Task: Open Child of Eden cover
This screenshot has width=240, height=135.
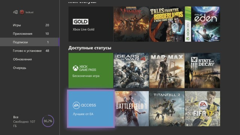Action: [202, 24]
